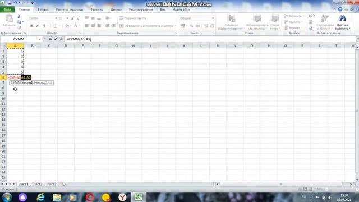Screen dimensions: 359x202
Task: Apply percent style format
Action: [x=191, y=26]
